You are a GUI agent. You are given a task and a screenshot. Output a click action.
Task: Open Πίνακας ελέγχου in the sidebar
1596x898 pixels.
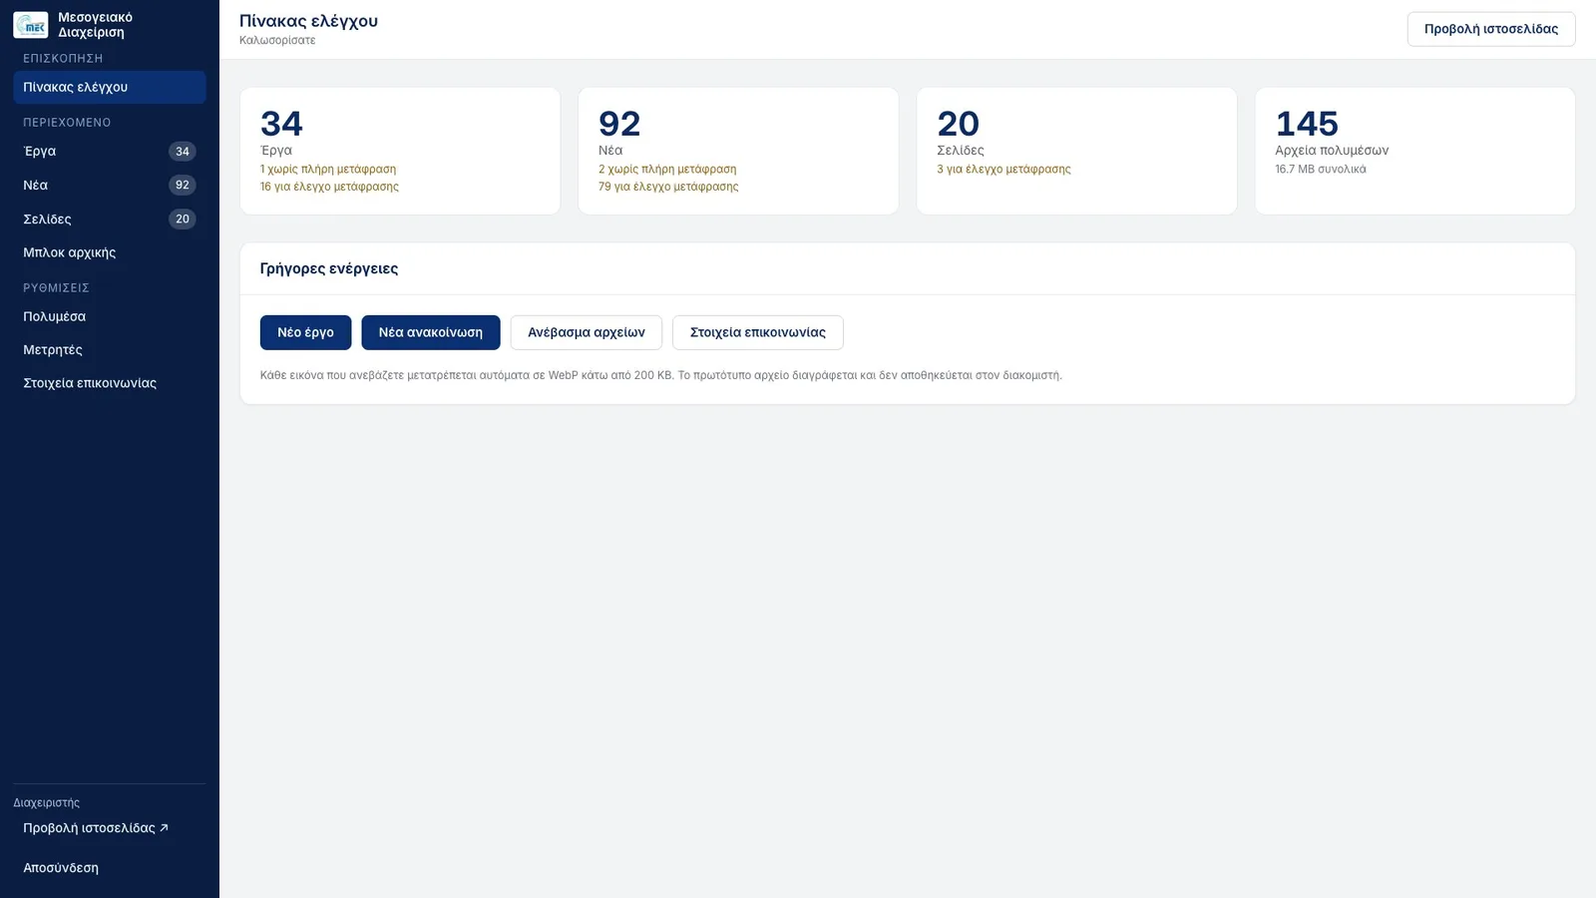tap(110, 87)
